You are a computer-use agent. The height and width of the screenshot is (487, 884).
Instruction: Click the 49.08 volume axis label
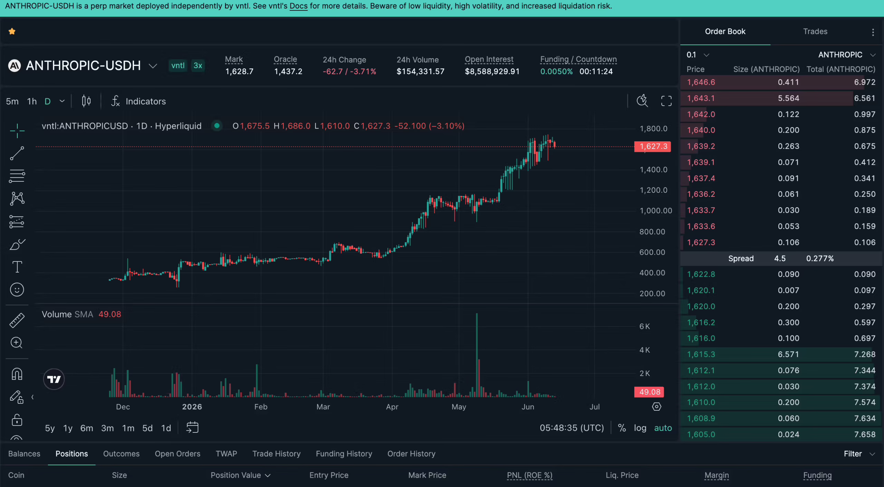click(649, 392)
